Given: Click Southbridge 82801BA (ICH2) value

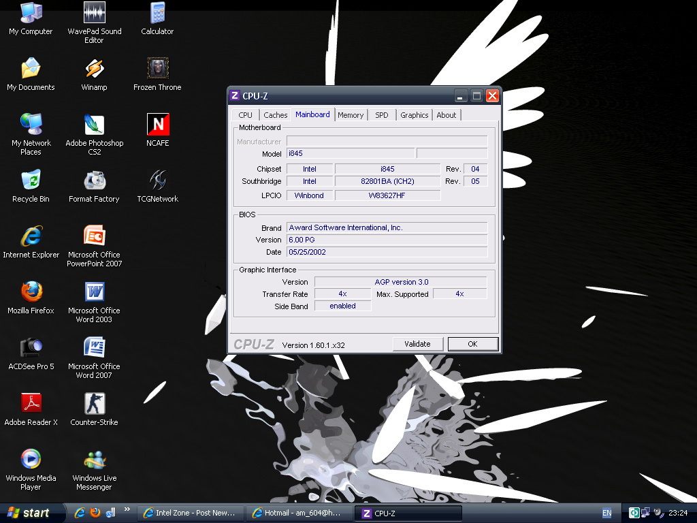Looking at the screenshot, I should pos(387,181).
